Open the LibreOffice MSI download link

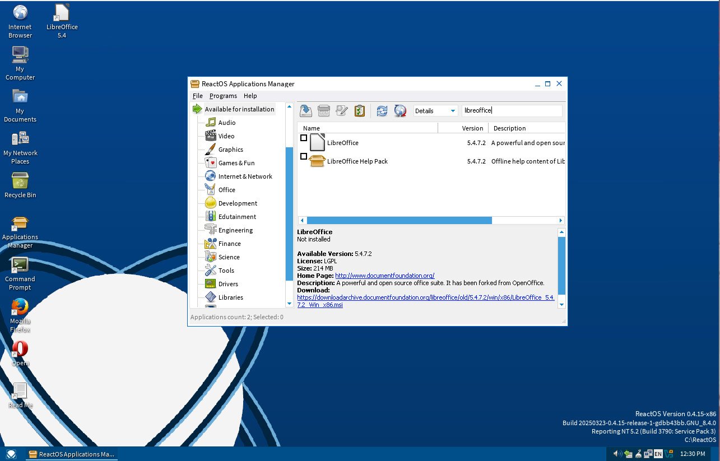(x=426, y=301)
